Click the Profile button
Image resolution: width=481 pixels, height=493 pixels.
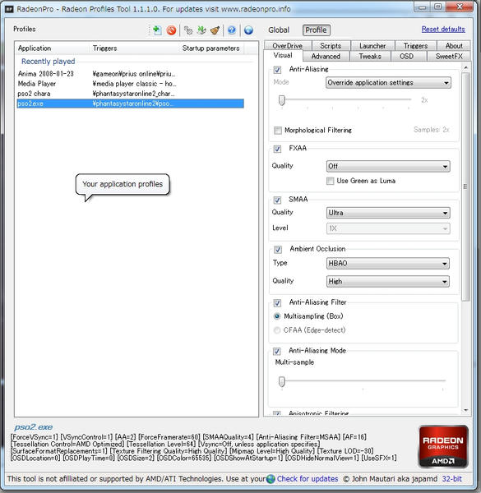click(317, 30)
